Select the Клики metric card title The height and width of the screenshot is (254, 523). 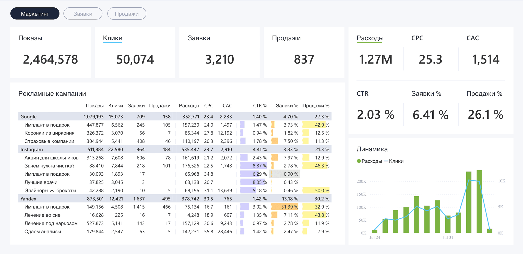(113, 38)
